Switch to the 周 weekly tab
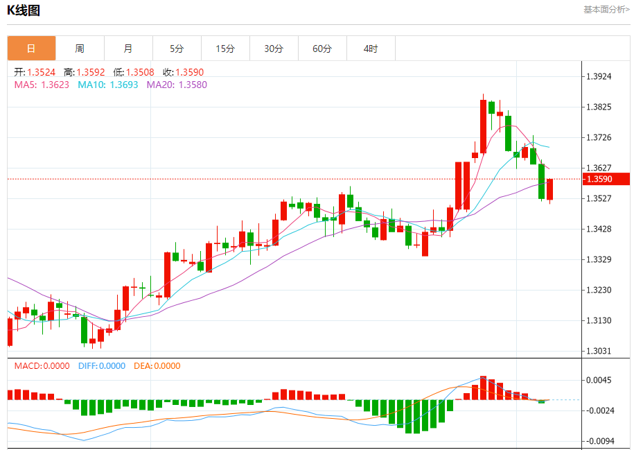The width and height of the screenshot is (634, 450). point(80,49)
